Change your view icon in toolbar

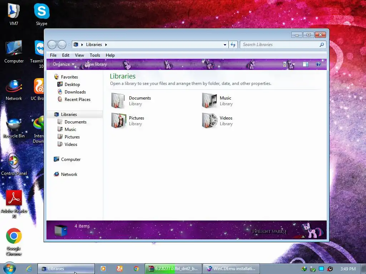tap(285, 64)
